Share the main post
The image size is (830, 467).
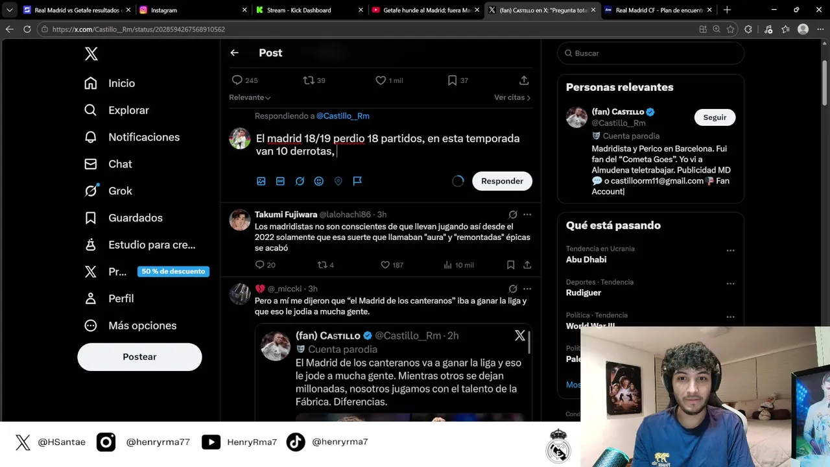pyautogui.click(x=524, y=80)
